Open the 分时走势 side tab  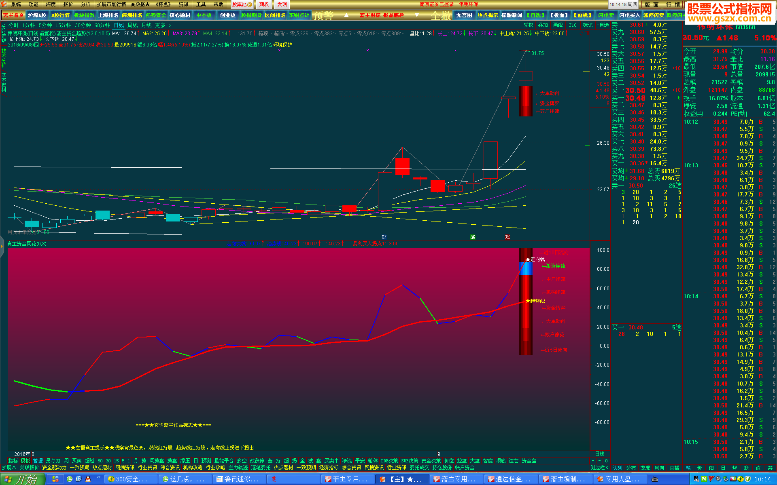3,34
